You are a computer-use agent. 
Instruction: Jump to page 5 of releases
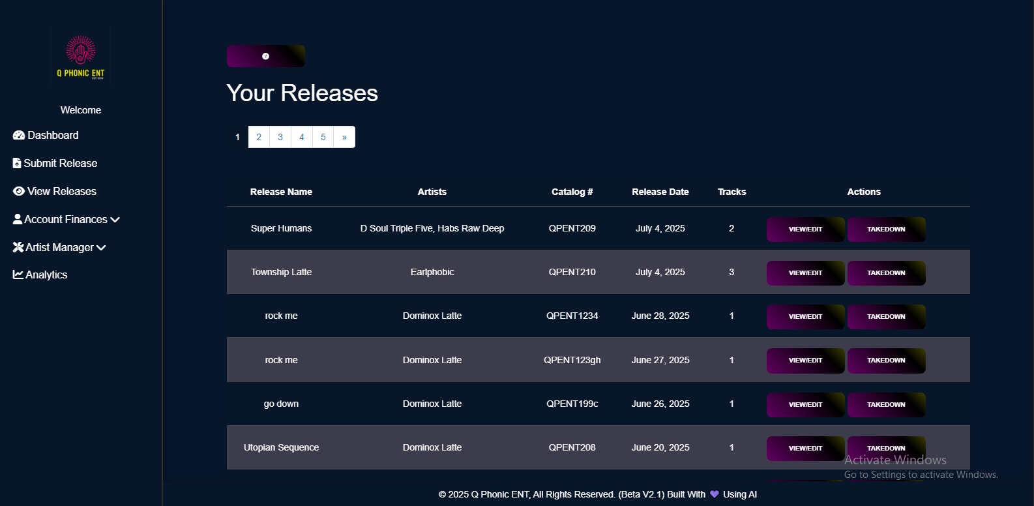(323, 137)
